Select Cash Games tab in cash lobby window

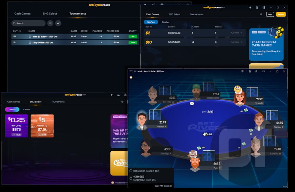pyautogui.click(x=152, y=14)
